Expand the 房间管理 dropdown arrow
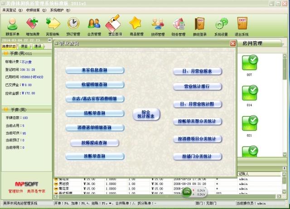 [x=283, y=44]
